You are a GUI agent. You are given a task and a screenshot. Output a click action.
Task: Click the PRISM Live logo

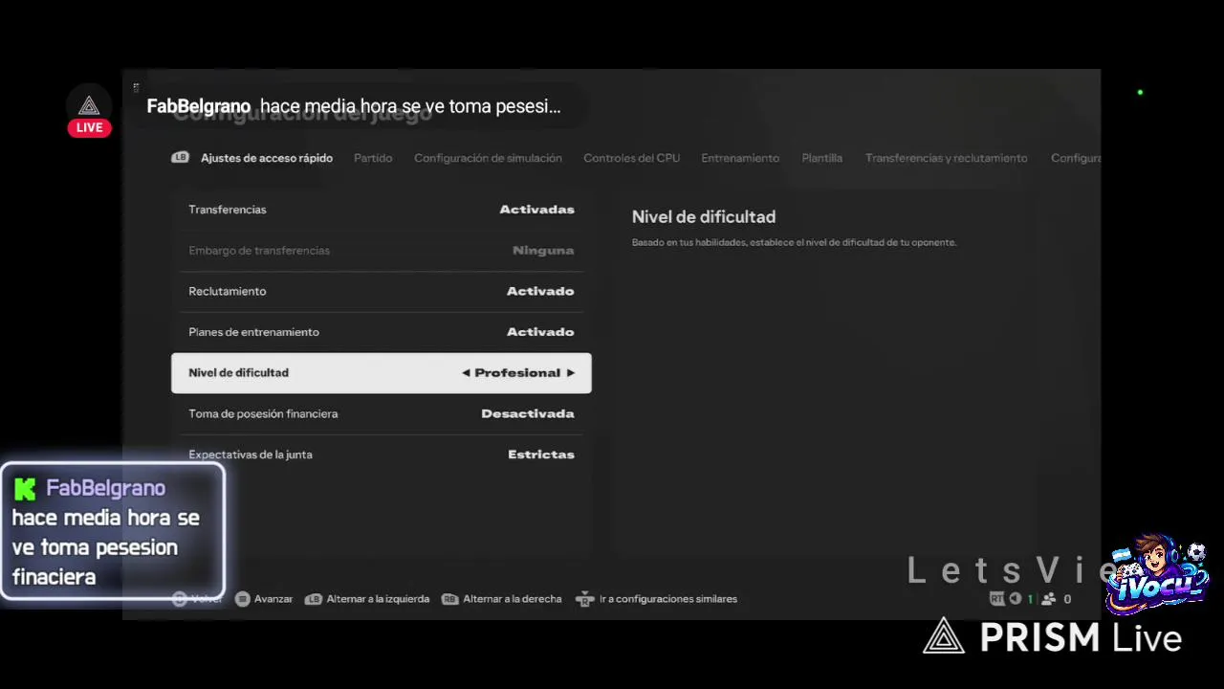pos(1053,637)
